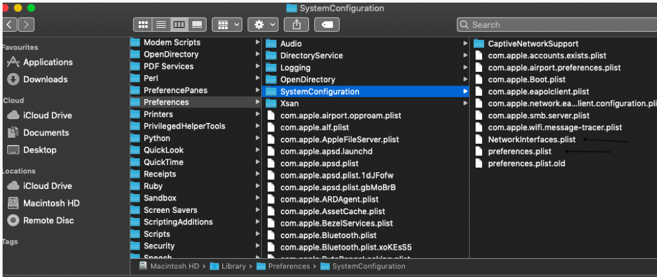Click Macintosh HD in the path bar
The width and height of the screenshot is (657, 277).
(170, 266)
